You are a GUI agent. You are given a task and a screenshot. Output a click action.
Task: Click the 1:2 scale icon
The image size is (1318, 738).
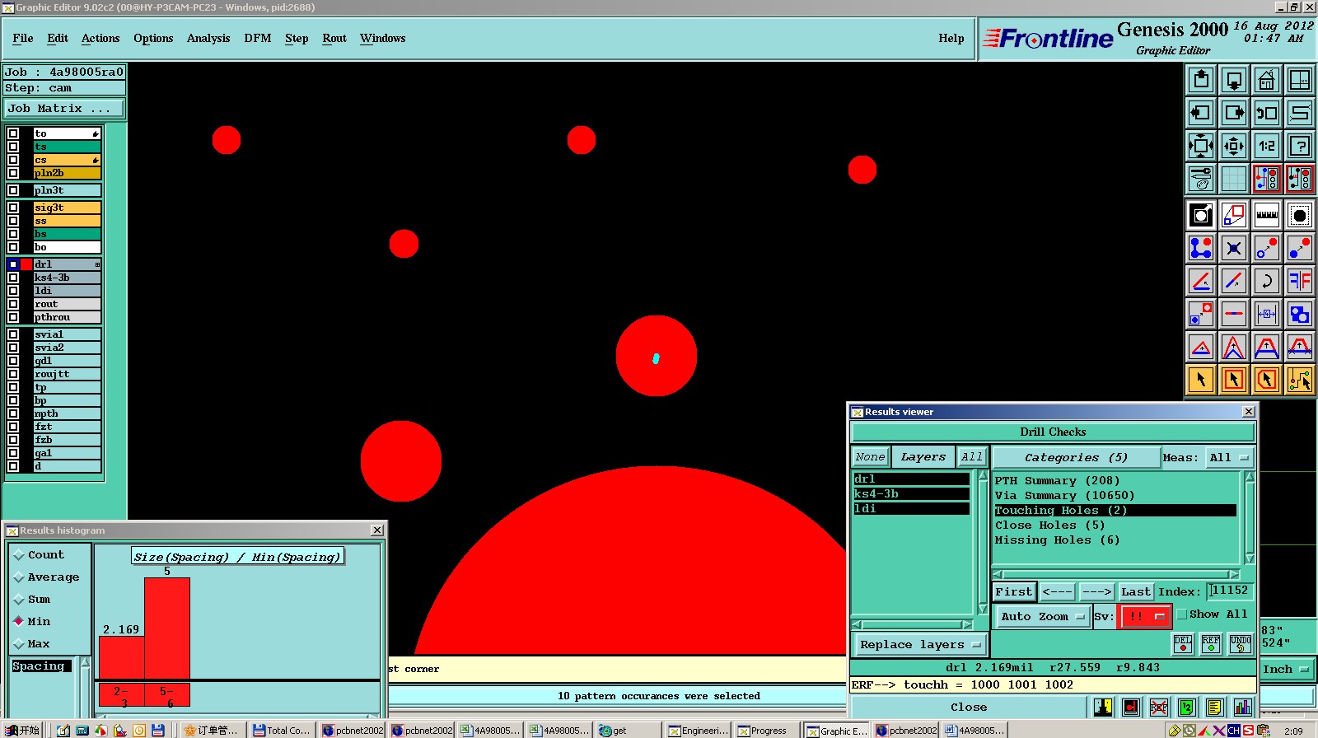pos(1267,146)
